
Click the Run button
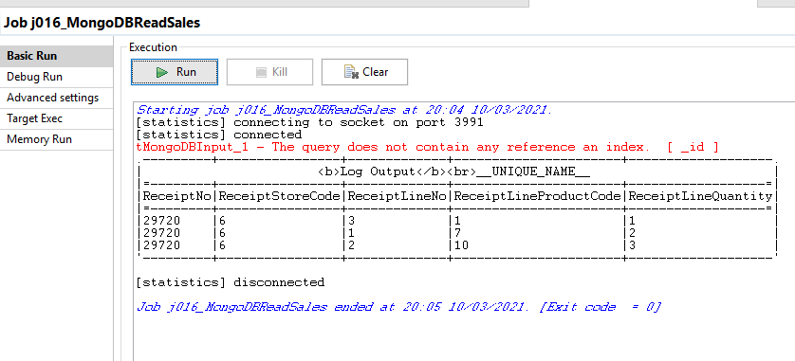tap(175, 72)
